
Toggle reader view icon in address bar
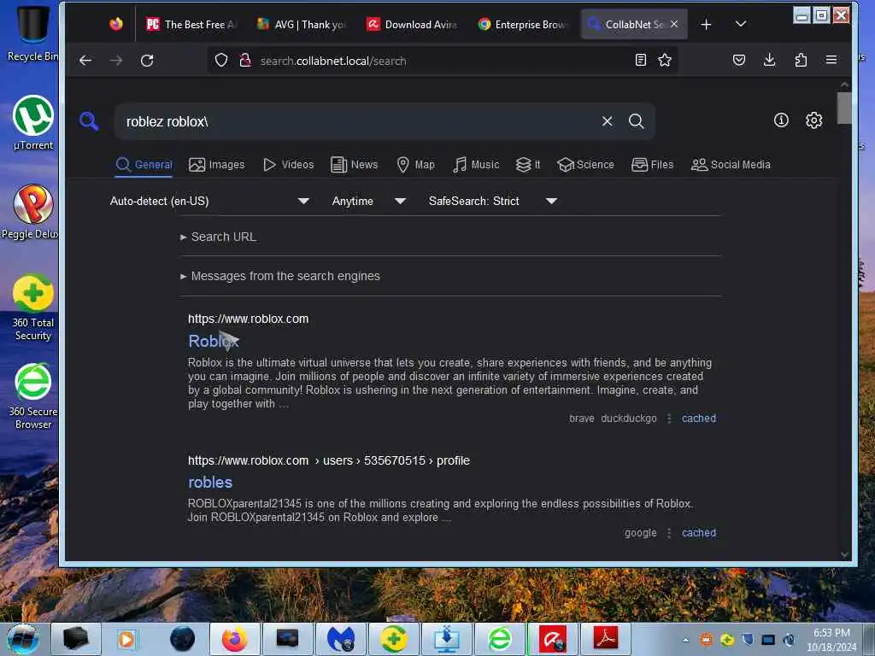(x=641, y=60)
